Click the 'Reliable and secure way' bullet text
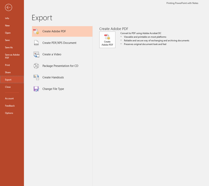This screenshot has height=186, width=209. tap(157, 41)
